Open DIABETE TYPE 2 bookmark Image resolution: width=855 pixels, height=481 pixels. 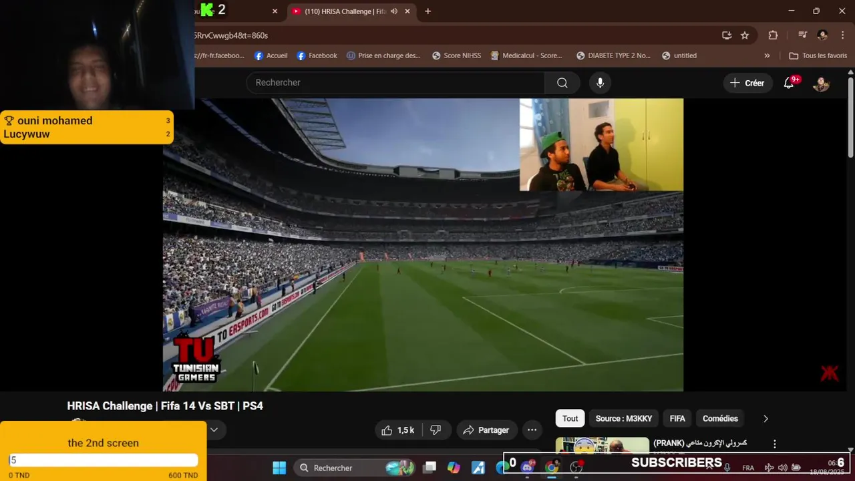coord(613,56)
